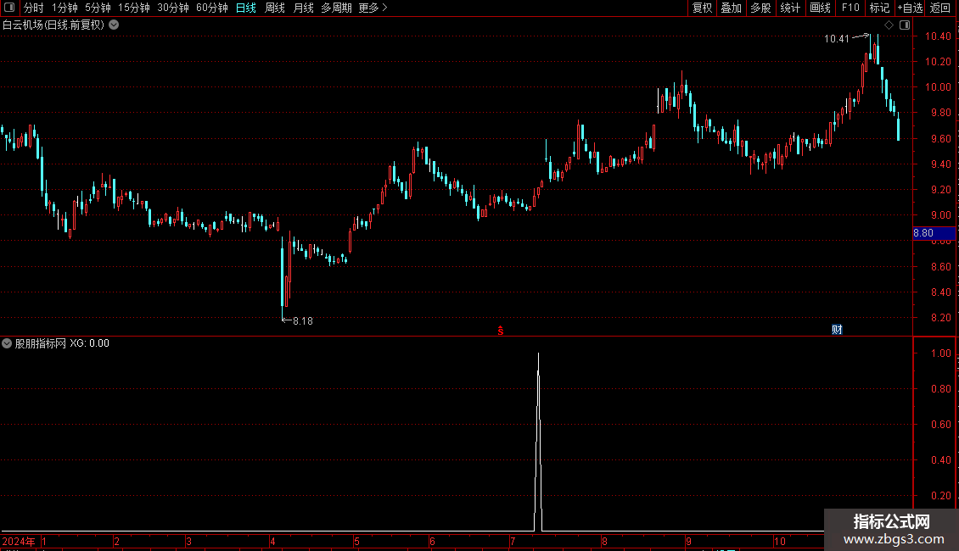Click the 8.80 current price label
Viewport: 959px width, 551px height.
coord(934,233)
